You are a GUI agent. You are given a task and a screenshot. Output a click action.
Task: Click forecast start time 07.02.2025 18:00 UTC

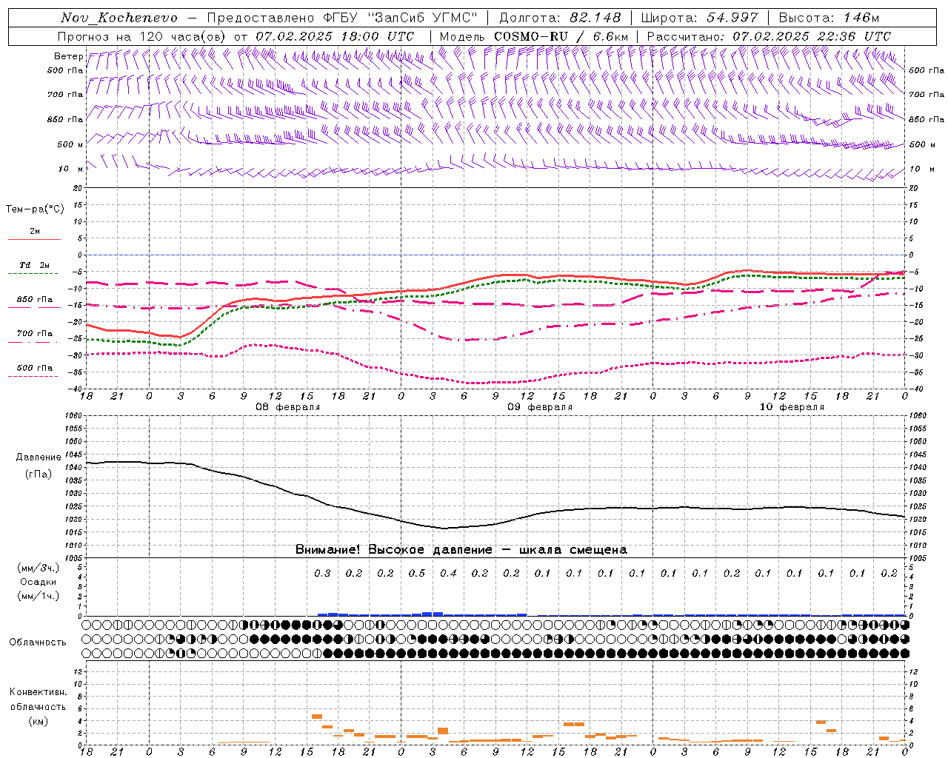[x=335, y=36]
